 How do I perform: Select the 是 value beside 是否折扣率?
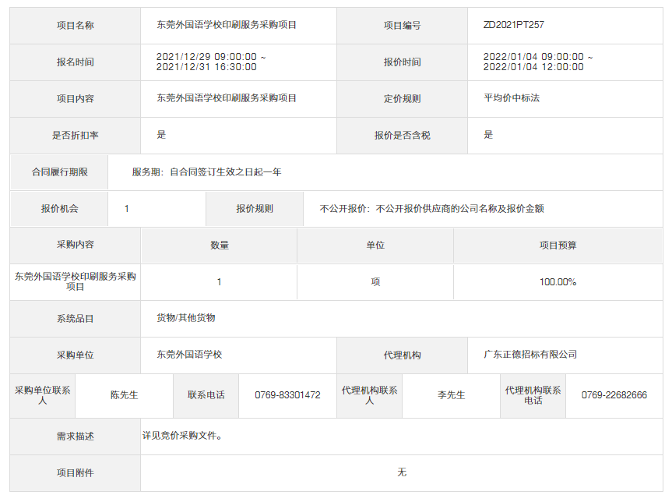[x=161, y=135]
